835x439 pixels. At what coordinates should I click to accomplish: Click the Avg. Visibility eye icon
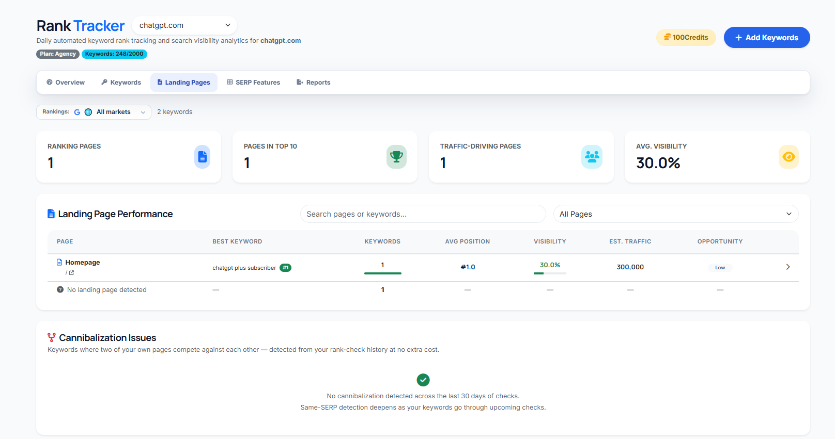(x=788, y=157)
